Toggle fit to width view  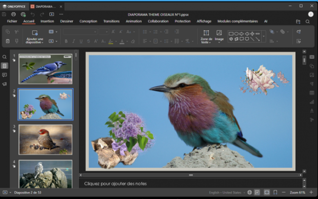pyautogui.click(x=276, y=192)
